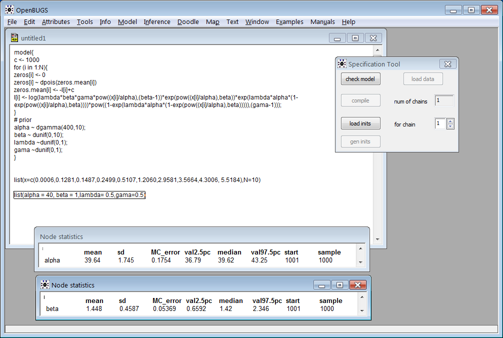Click scroll down arrow in alpha statistics panel
Image resolution: width=503 pixels, height=338 pixels.
pyautogui.click(x=360, y=262)
